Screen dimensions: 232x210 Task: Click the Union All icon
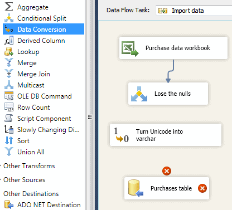(9, 152)
